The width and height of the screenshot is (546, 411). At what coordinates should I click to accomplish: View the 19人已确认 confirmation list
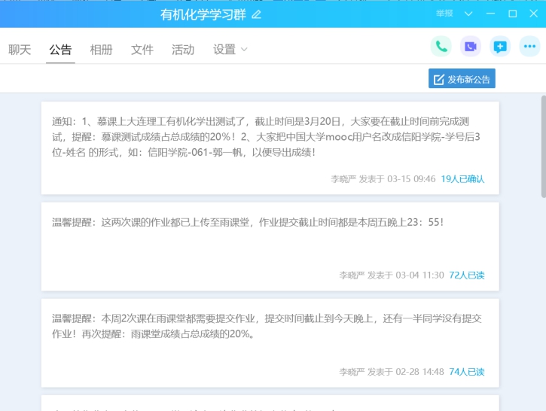pos(462,179)
